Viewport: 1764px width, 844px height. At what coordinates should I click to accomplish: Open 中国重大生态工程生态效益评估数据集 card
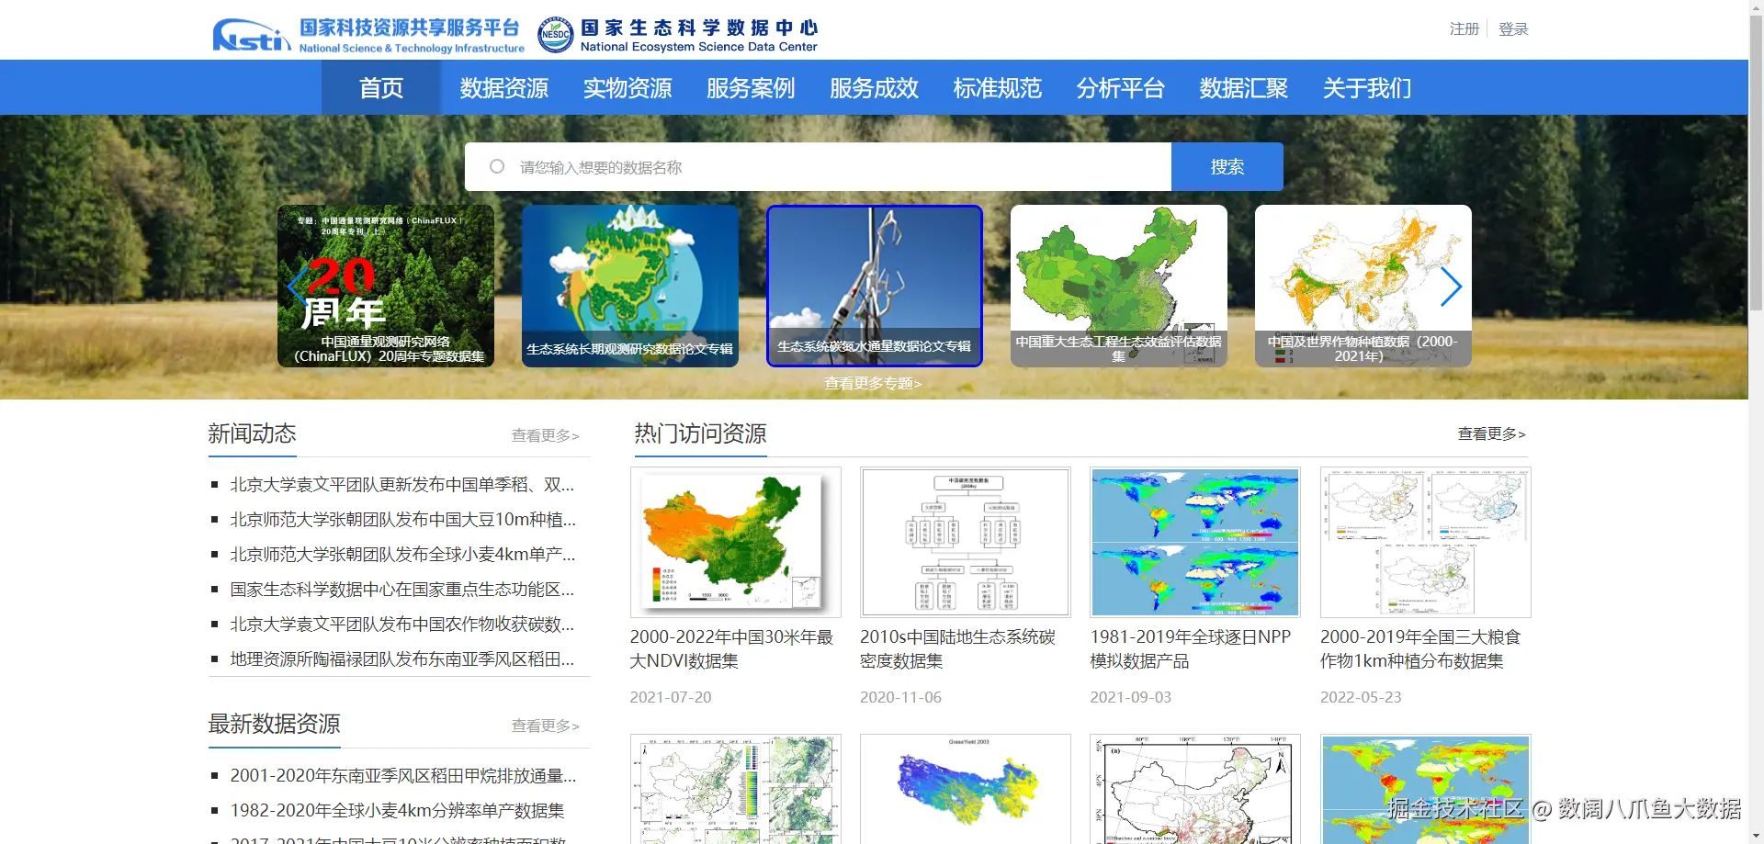click(1119, 286)
